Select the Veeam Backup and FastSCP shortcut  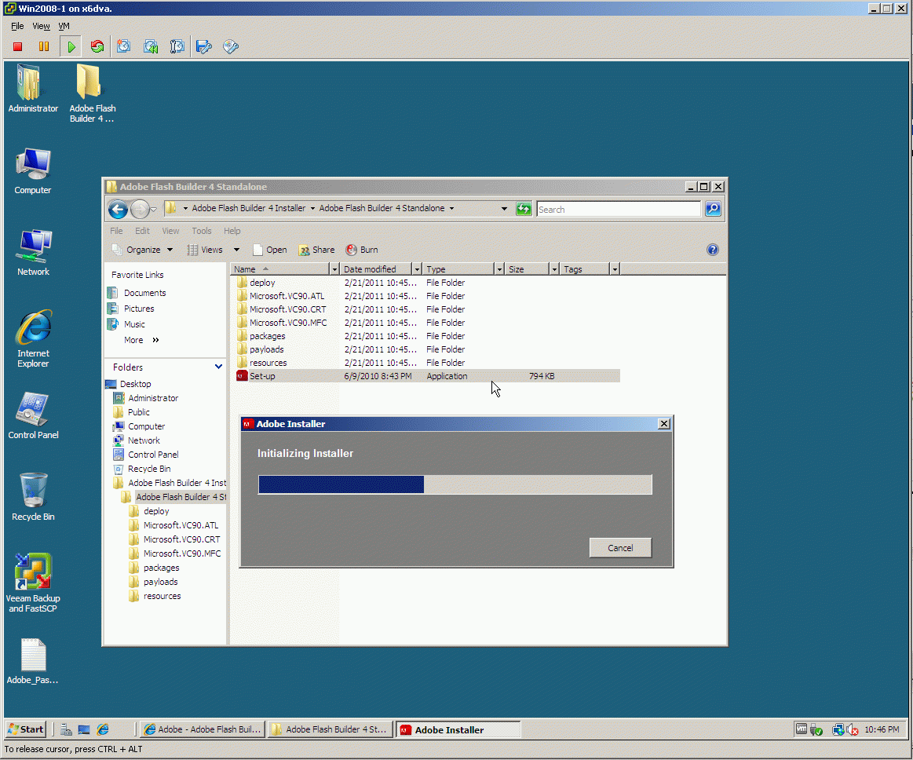[x=33, y=583]
